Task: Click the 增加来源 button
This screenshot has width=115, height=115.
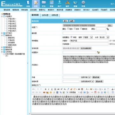Action: click(99, 81)
